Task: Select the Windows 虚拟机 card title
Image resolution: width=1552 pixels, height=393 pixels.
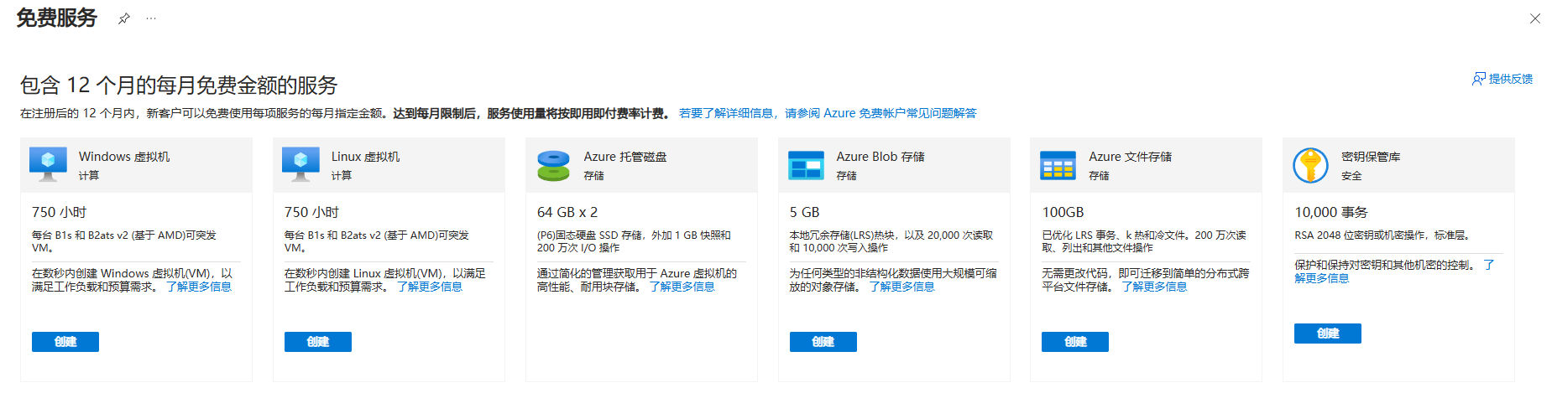Action: click(x=124, y=157)
